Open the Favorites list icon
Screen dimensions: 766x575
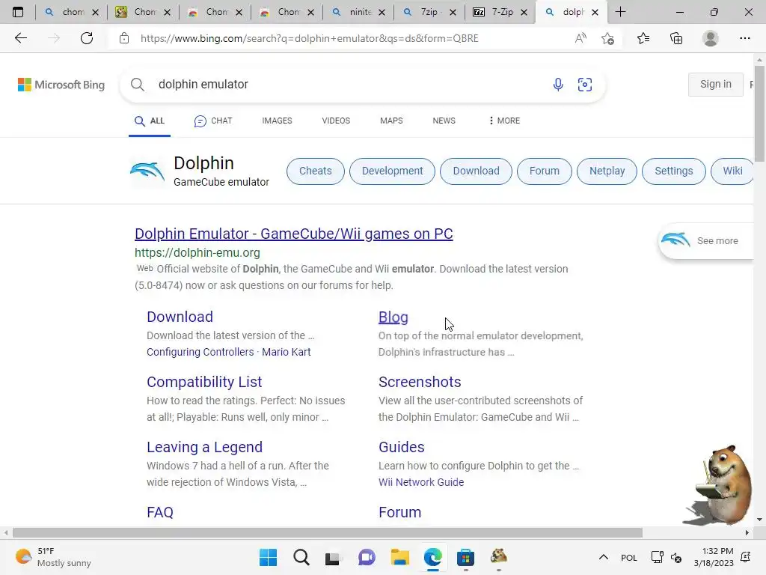pyautogui.click(x=643, y=38)
